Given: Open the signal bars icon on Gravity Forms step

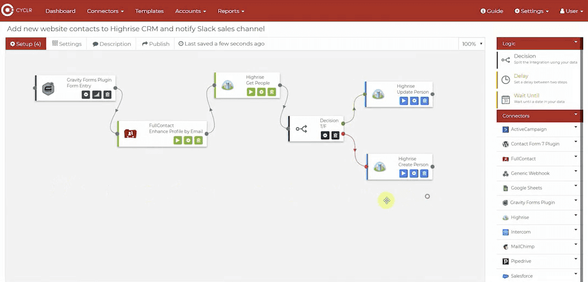Looking at the screenshot, I should [x=96, y=95].
